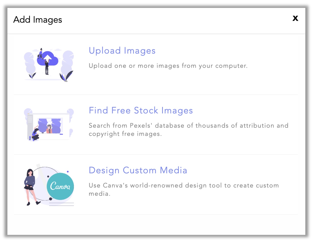
Task: Click the small dark dot on the Canva circle outline
Action: [x=51, y=199]
